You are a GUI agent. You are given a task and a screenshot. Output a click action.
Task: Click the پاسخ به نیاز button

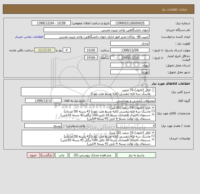136,155
